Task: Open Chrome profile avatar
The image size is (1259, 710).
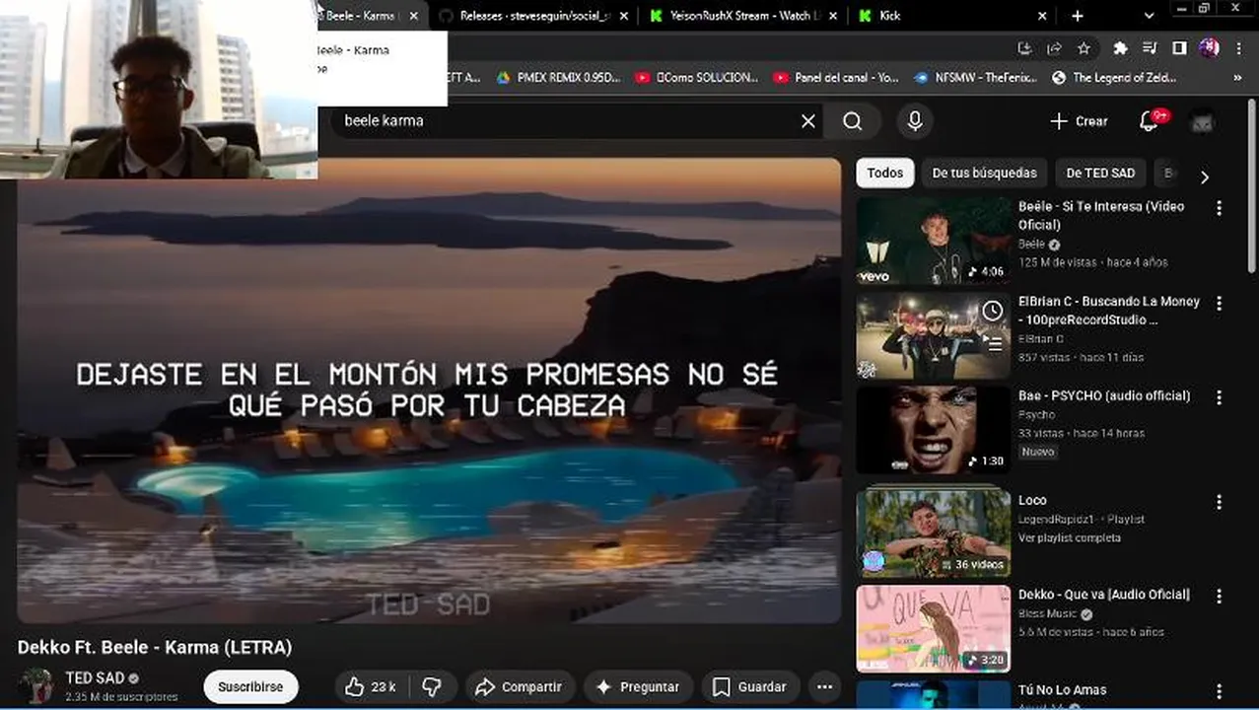Action: point(1209,48)
